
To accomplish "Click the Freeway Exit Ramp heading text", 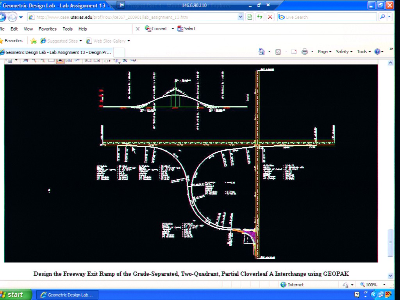I will tap(191, 274).
